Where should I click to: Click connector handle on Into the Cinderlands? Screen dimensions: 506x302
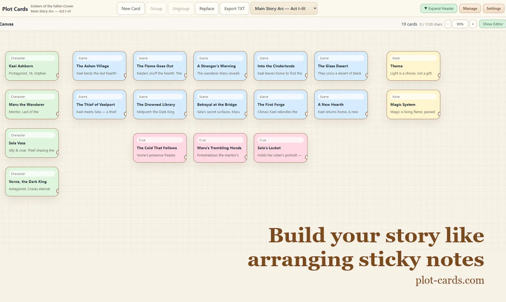click(307, 75)
